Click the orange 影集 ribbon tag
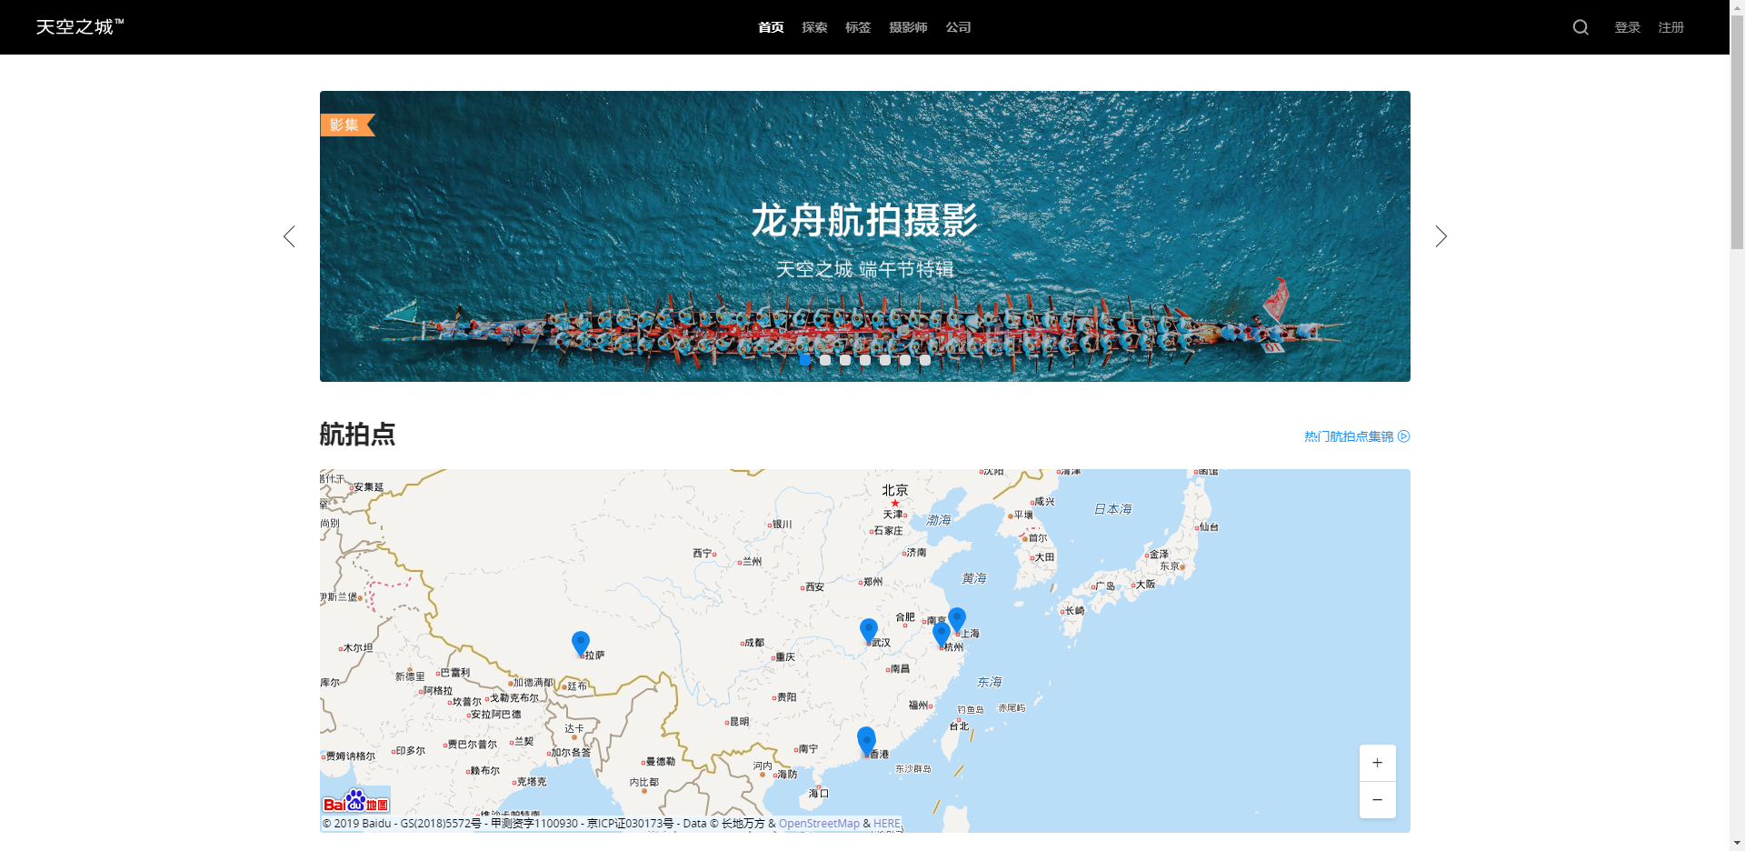The image size is (1745, 851). tap(347, 125)
